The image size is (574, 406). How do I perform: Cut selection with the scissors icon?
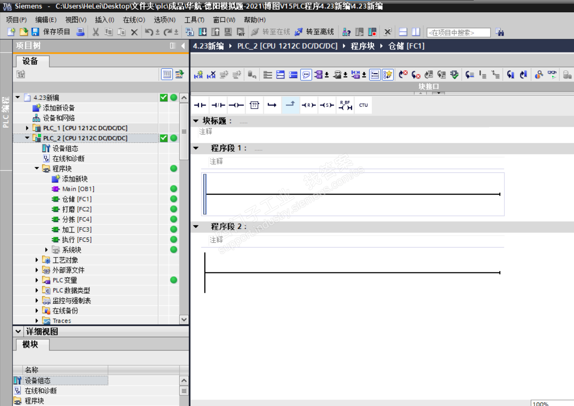coord(96,32)
